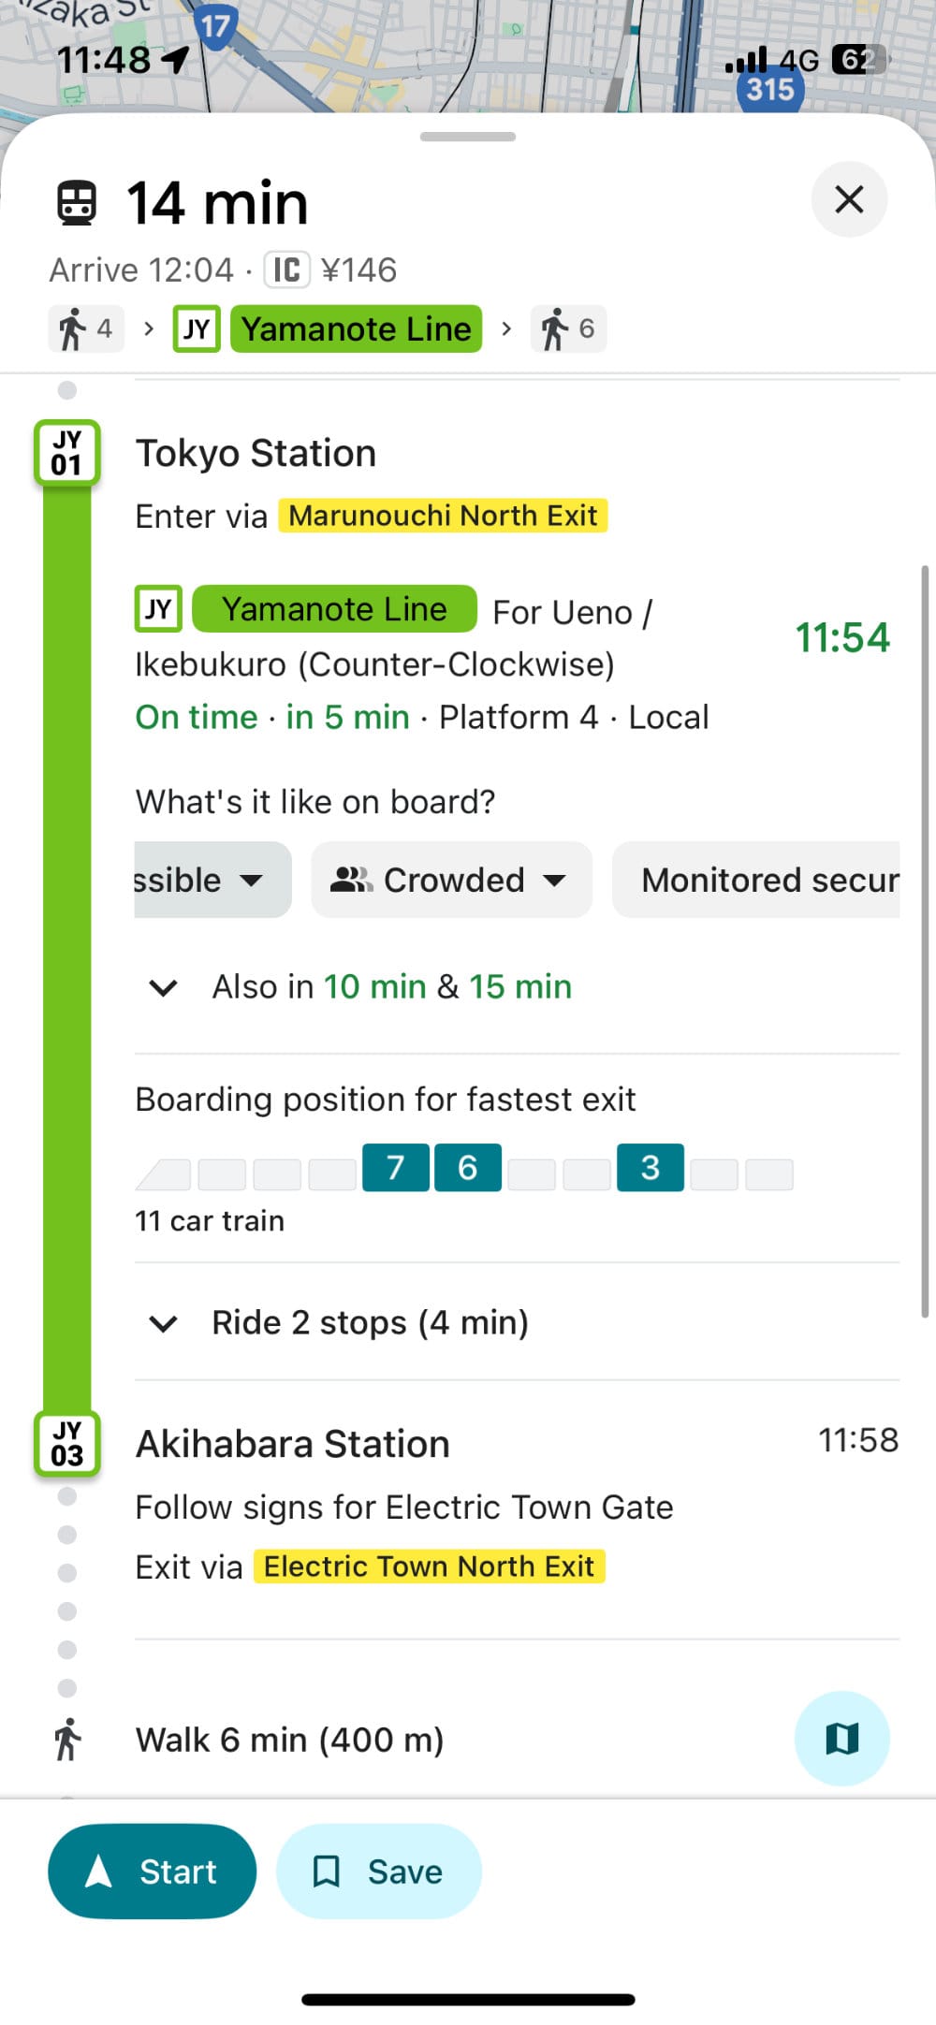Tap the 6-minute walk step icon at route end
Screen dimensions: 936x2025
pyautogui.click(x=568, y=329)
